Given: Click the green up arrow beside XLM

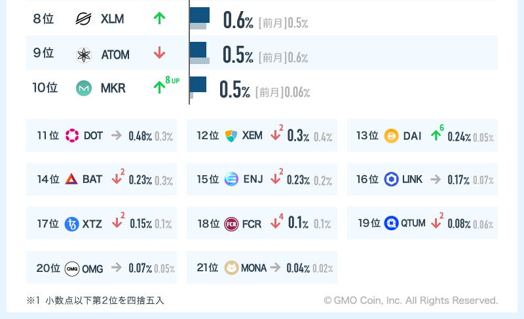Looking at the screenshot, I should (159, 18).
